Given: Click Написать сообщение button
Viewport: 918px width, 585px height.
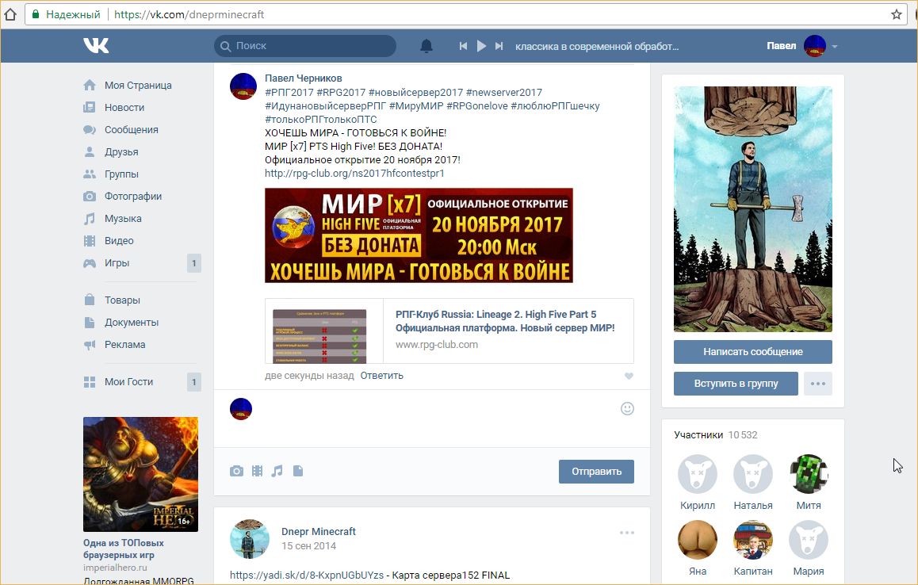Looking at the screenshot, I should pyautogui.click(x=753, y=352).
